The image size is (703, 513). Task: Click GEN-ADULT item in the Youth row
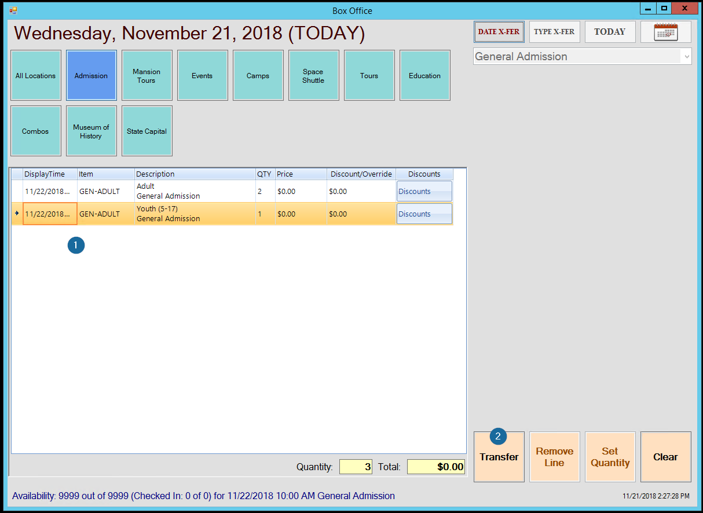106,214
